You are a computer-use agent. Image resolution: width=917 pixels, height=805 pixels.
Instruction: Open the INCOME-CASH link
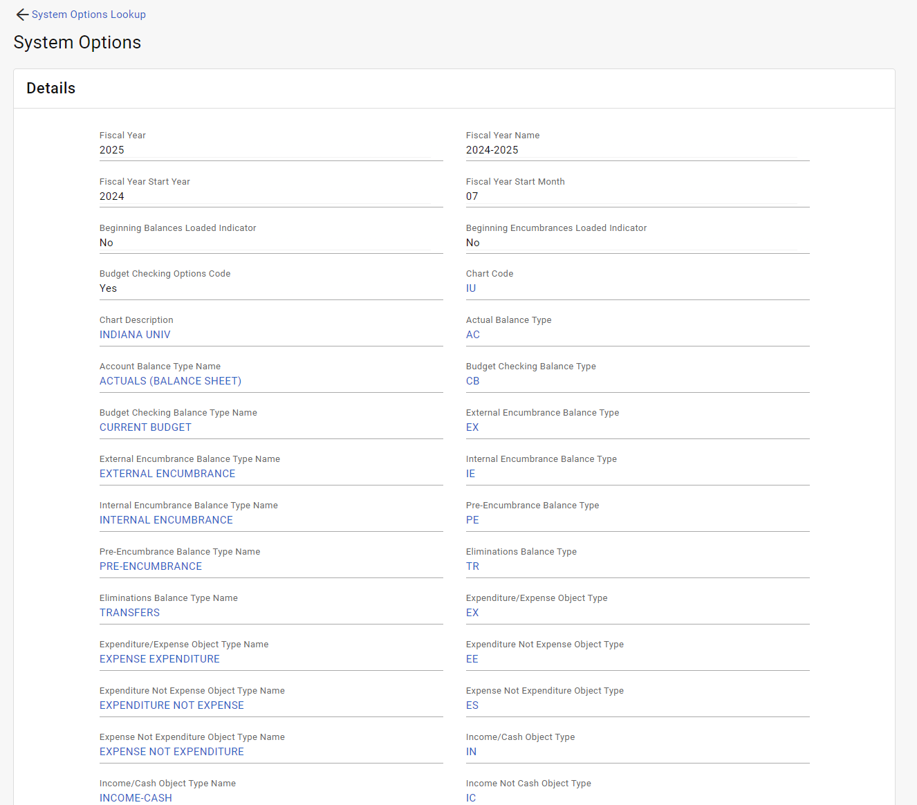pos(136,798)
